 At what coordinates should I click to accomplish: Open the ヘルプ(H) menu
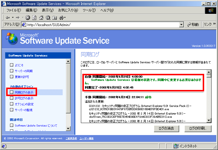click(107, 10)
